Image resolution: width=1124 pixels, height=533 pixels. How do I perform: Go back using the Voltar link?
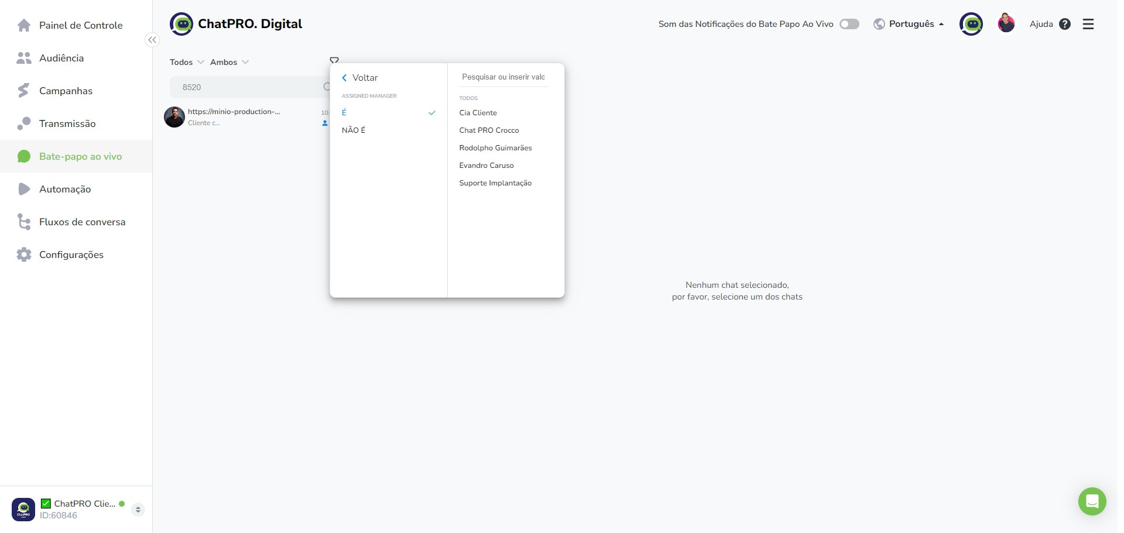tap(360, 78)
